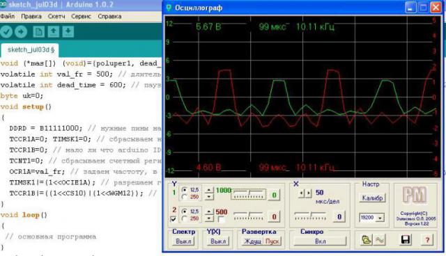Decrease channel 2 scale with down stepper
Screen dimensions: 446x256
tap(209, 218)
